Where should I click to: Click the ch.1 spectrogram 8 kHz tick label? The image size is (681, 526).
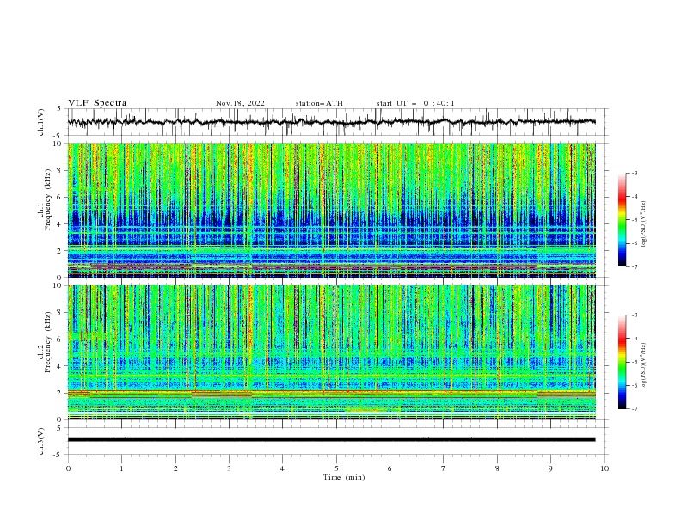pyautogui.click(x=60, y=170)
